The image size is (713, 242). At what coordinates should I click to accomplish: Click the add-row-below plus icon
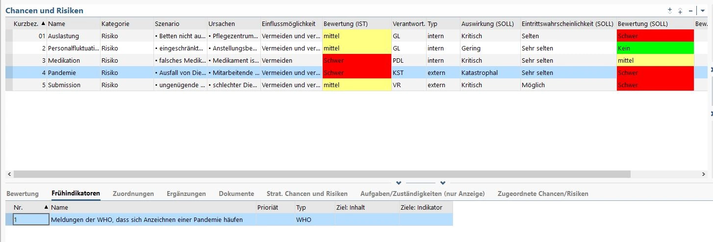coord(670,10)
